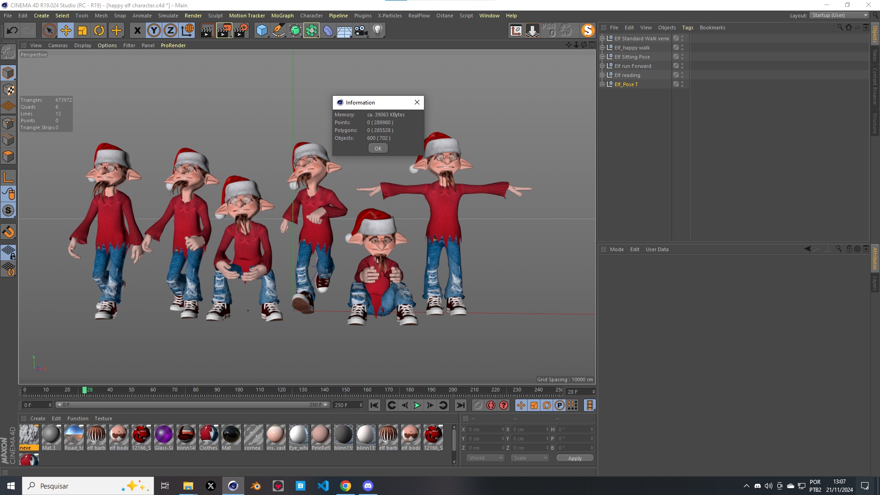Toggle Position keyframe recording button
The height and width of the screenshot is (495, 880).
click(521, 405)
